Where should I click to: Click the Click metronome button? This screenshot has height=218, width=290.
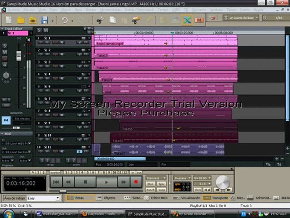coord(198,190)
